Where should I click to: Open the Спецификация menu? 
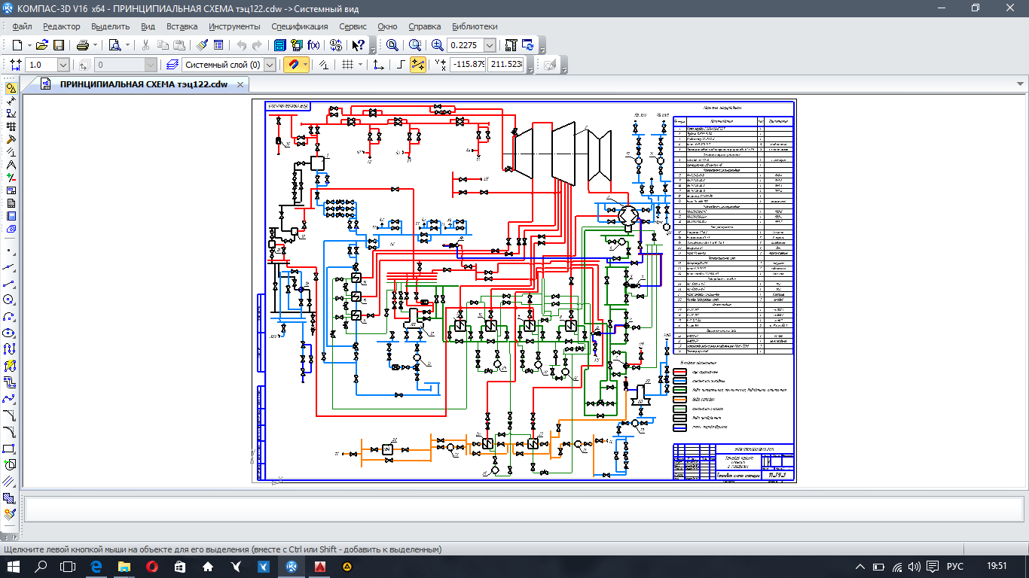[x=300, y=26]
